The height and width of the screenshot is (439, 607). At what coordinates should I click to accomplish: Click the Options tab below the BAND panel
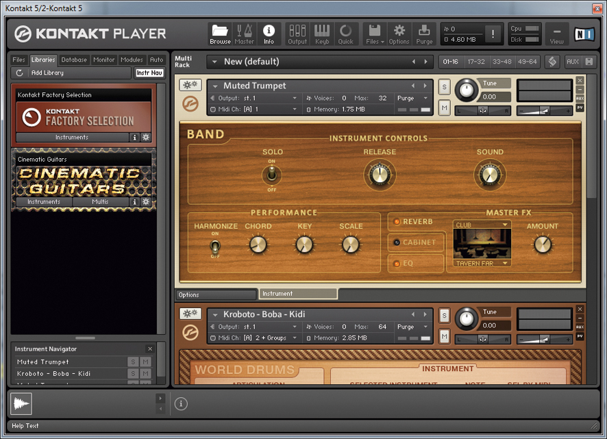click(216, 294)
